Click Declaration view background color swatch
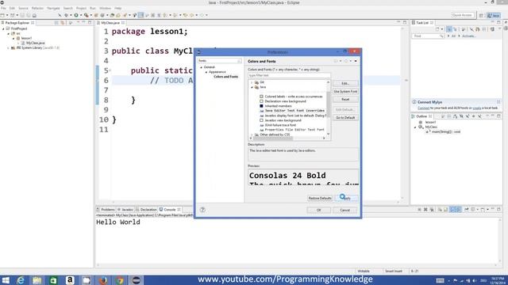Viewport: 508px width, 285px height. click(x=261, y=101)
